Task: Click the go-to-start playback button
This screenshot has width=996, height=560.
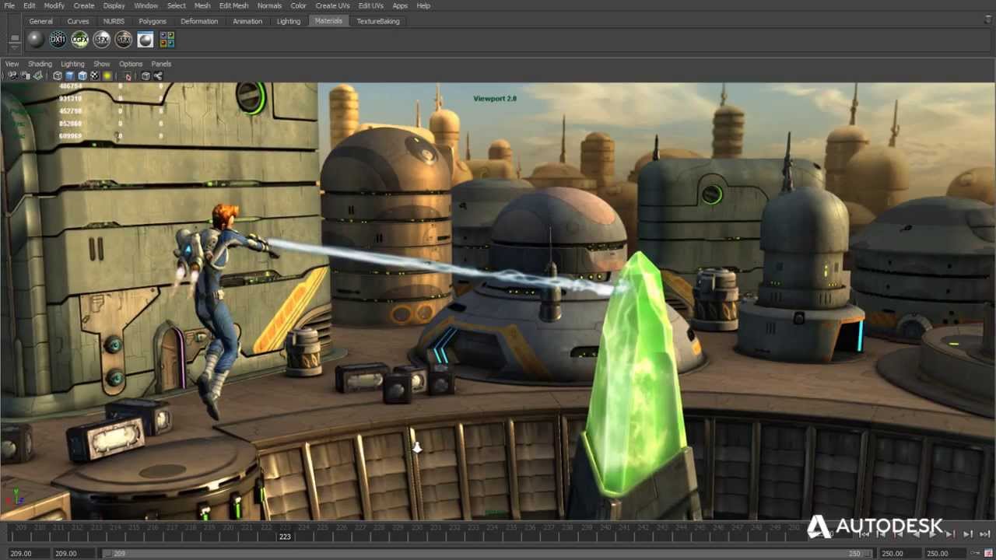Action: [864, 534]
